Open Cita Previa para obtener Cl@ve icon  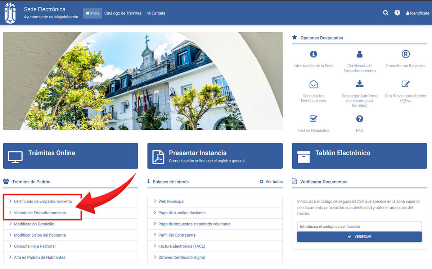(x=405, y=84)
